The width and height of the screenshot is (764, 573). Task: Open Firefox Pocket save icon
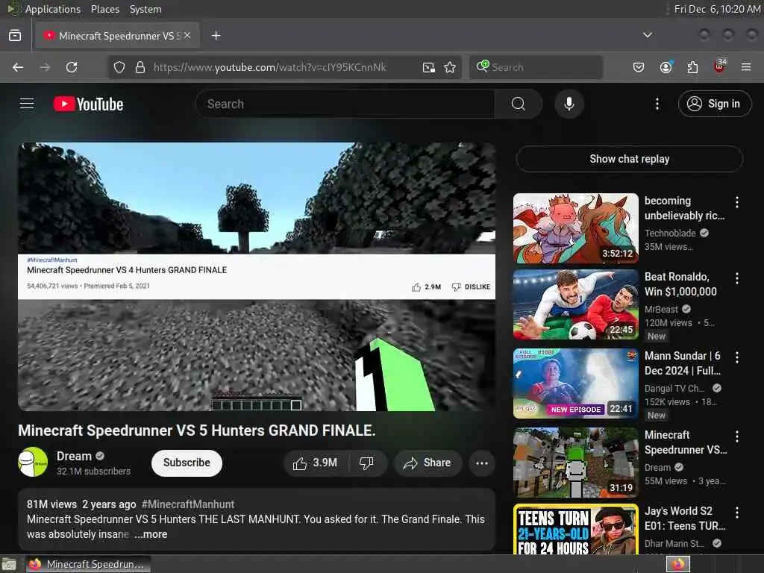point(639,67)
